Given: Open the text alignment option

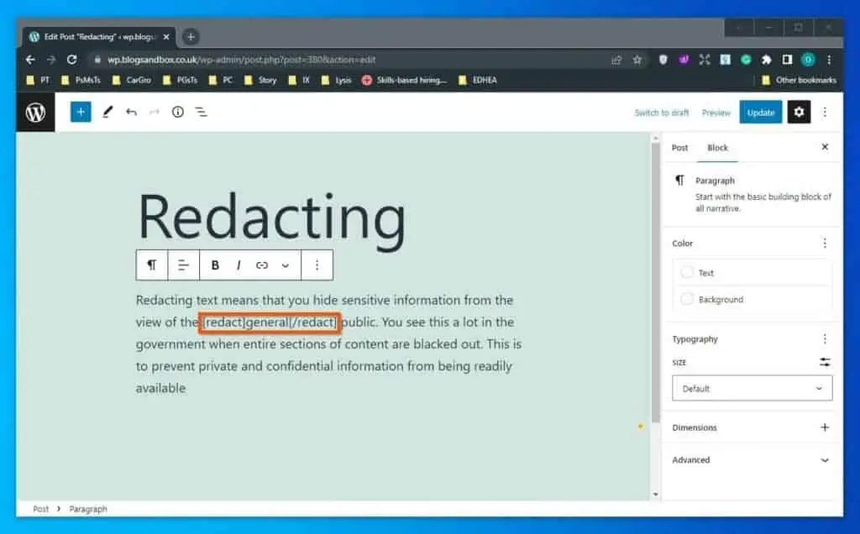Looking at the screenshot, I should (x=183, y=265).
